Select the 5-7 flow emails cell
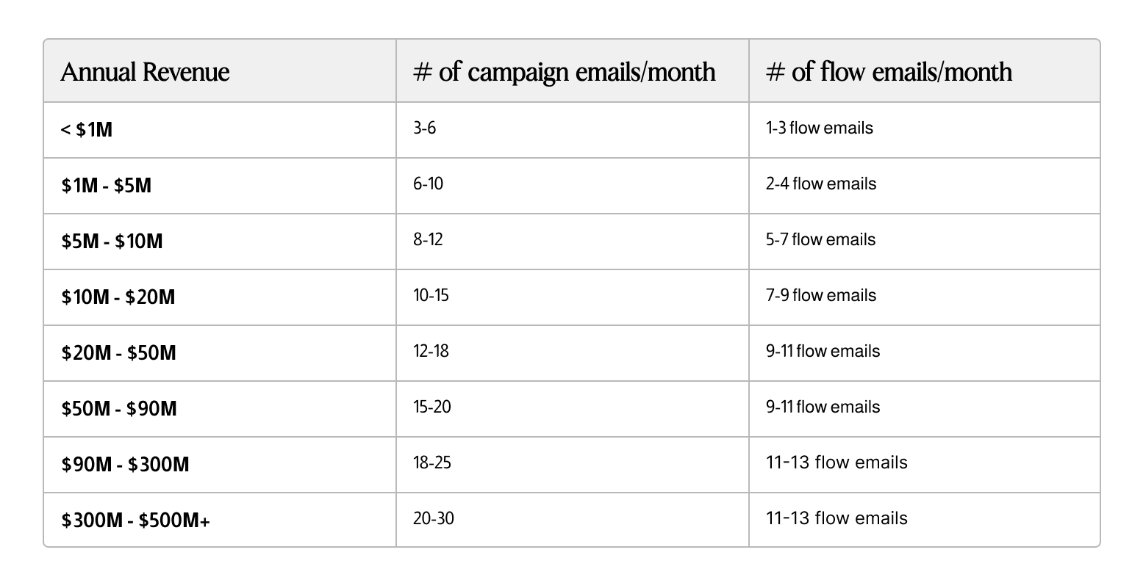Image resolution: width=1132 pixels, height=580 pixels. [x=821, y=239]
